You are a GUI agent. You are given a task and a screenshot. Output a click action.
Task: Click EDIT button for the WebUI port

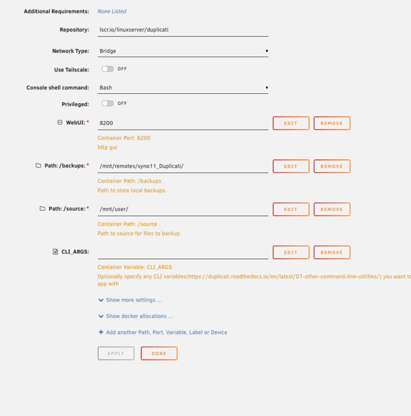tap(291, 123)
